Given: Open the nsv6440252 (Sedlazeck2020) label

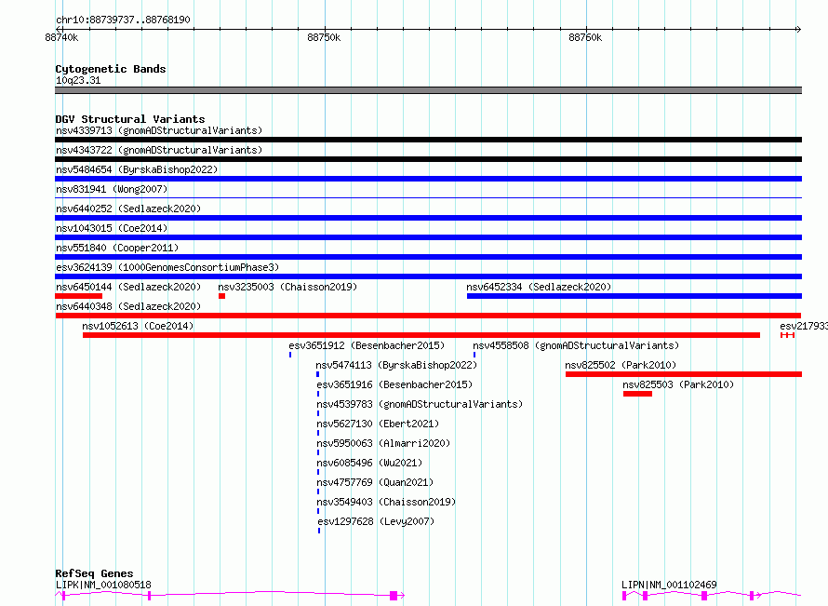Looking at the screenshot, I should 128,209.
